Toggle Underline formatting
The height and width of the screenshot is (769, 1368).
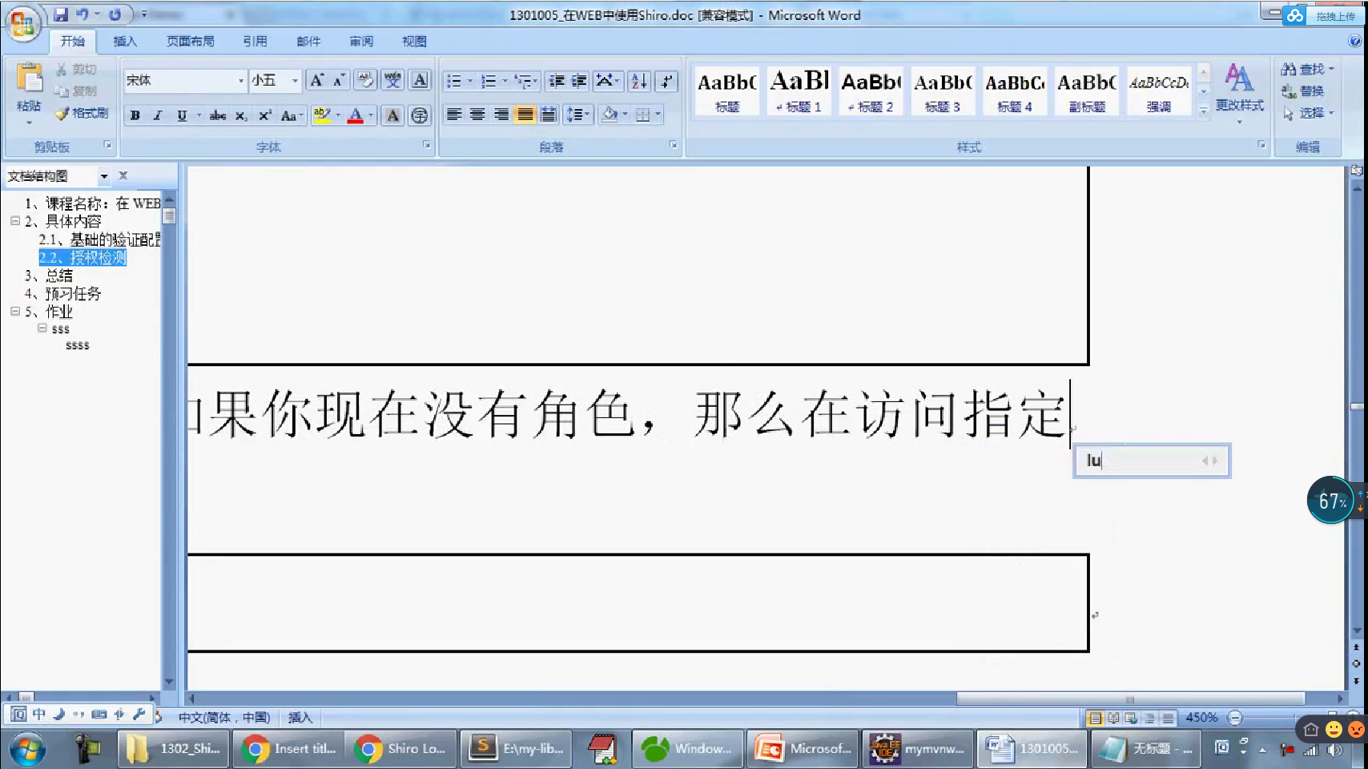click(x=182, y=115)
